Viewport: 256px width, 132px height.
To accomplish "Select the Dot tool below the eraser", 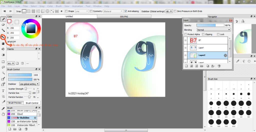I will coord(3,30).
